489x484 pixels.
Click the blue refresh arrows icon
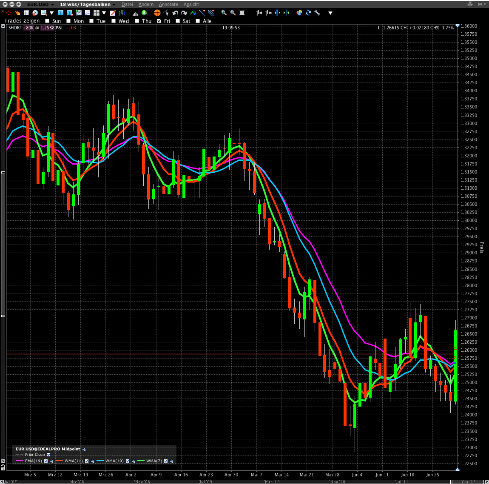pyautogui.click(x=308, y=13)
